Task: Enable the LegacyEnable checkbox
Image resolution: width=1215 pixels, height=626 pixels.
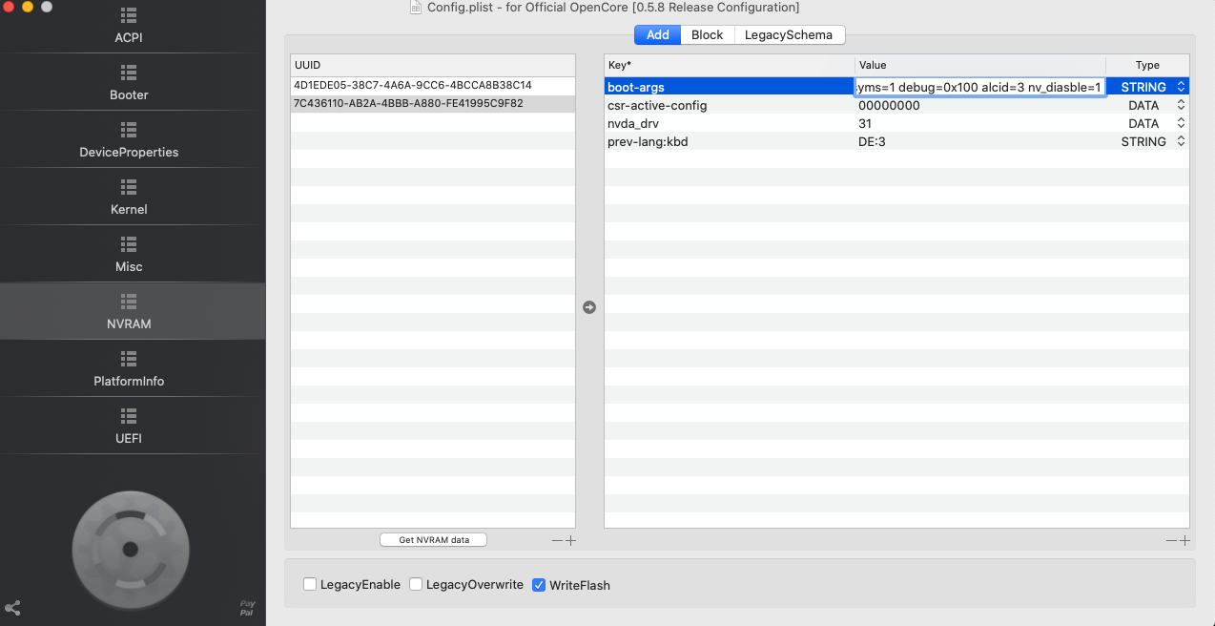Action: [310, 584]
